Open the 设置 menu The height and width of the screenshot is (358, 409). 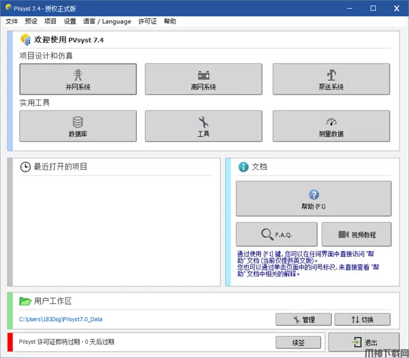tap(70, 21)
